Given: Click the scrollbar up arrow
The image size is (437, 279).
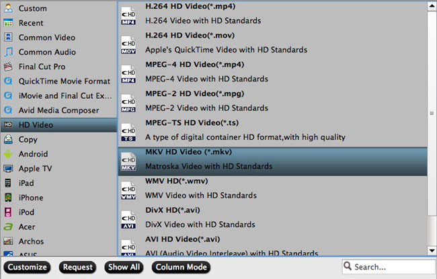Looking at the screenshot, I should click(x=432, y=7).
